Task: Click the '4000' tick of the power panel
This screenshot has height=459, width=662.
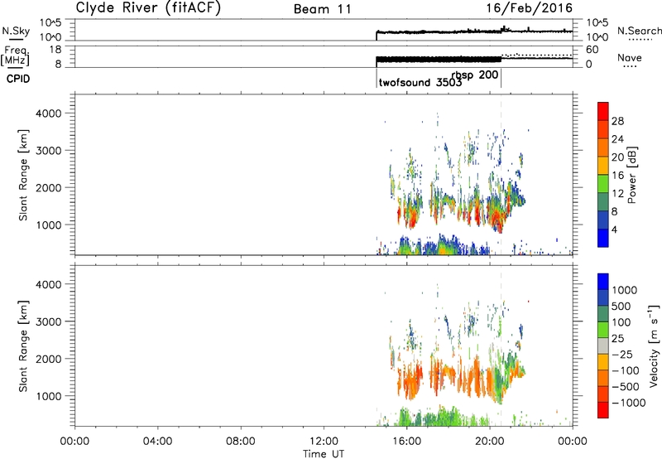Action: pos(49,114)
